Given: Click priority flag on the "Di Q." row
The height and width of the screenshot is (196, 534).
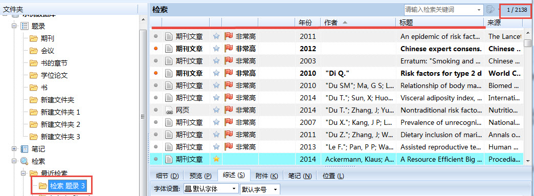Looking at the screenshot, I should 228,73.
